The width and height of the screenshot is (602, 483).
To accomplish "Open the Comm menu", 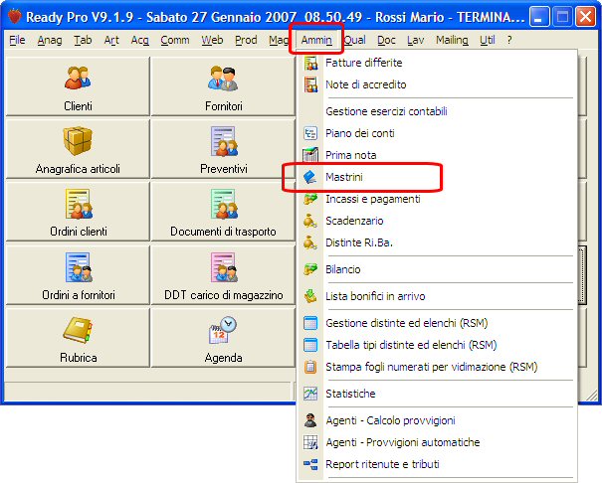I will coord(175,40).
